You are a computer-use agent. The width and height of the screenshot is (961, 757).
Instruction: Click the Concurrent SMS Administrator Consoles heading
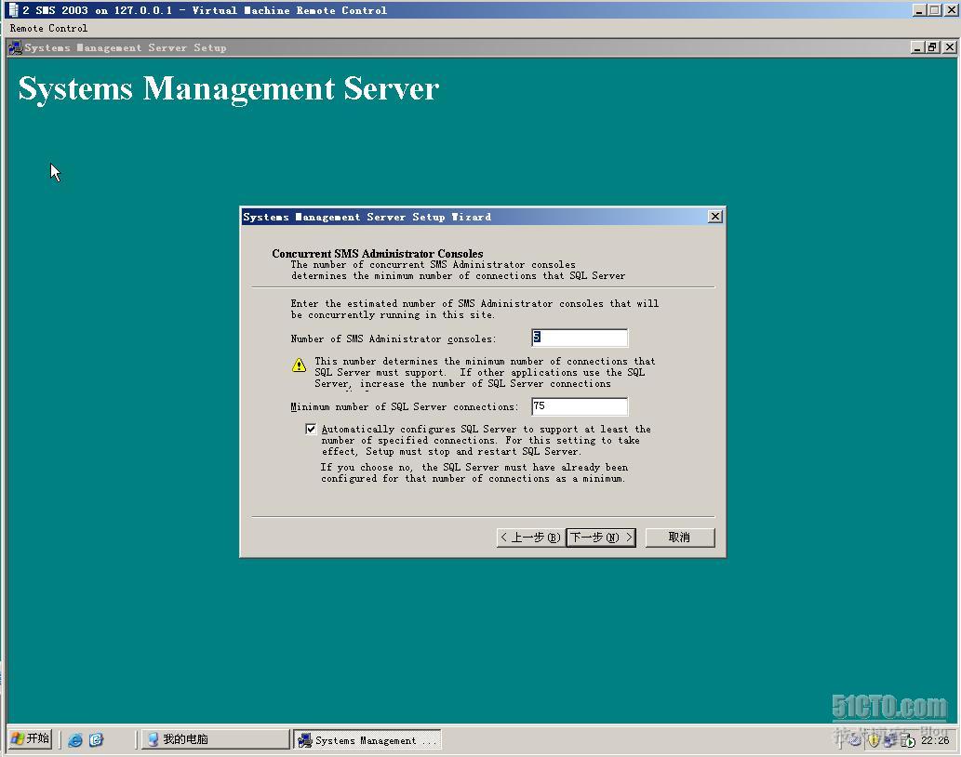pyautogui.click(x=378, y=253)
